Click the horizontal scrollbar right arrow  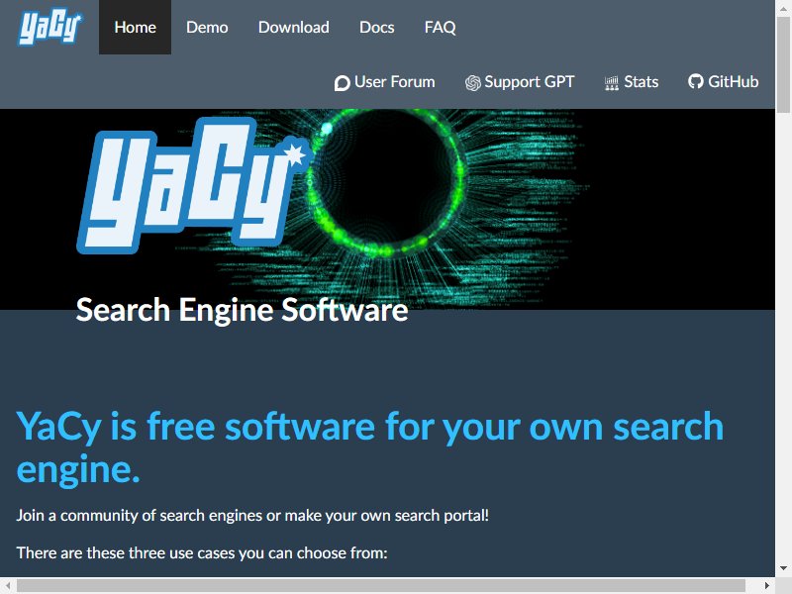coord(766,585)
